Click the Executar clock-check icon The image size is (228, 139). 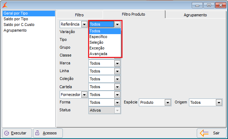coord(6,133)
